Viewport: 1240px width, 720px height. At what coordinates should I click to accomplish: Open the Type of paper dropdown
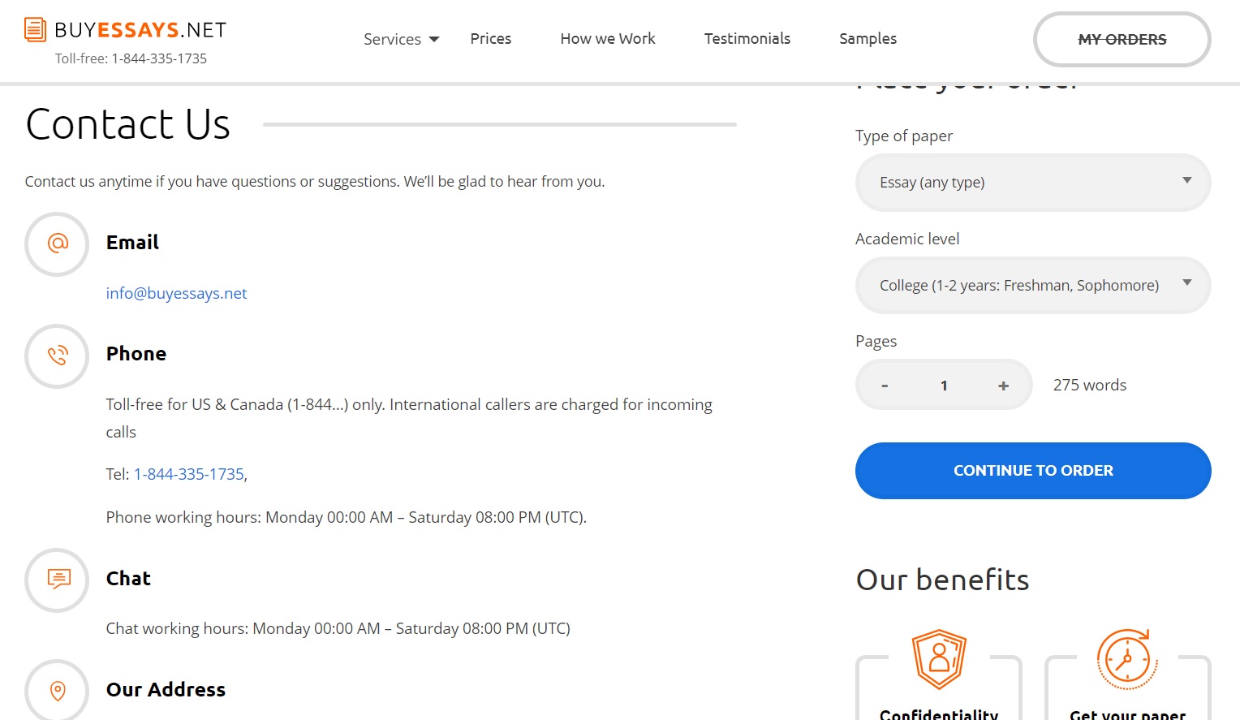(1033, 183)
